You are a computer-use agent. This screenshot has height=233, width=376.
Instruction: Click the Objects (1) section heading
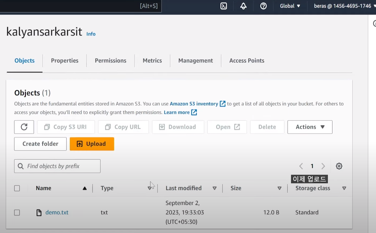click(x=32, y=93)
